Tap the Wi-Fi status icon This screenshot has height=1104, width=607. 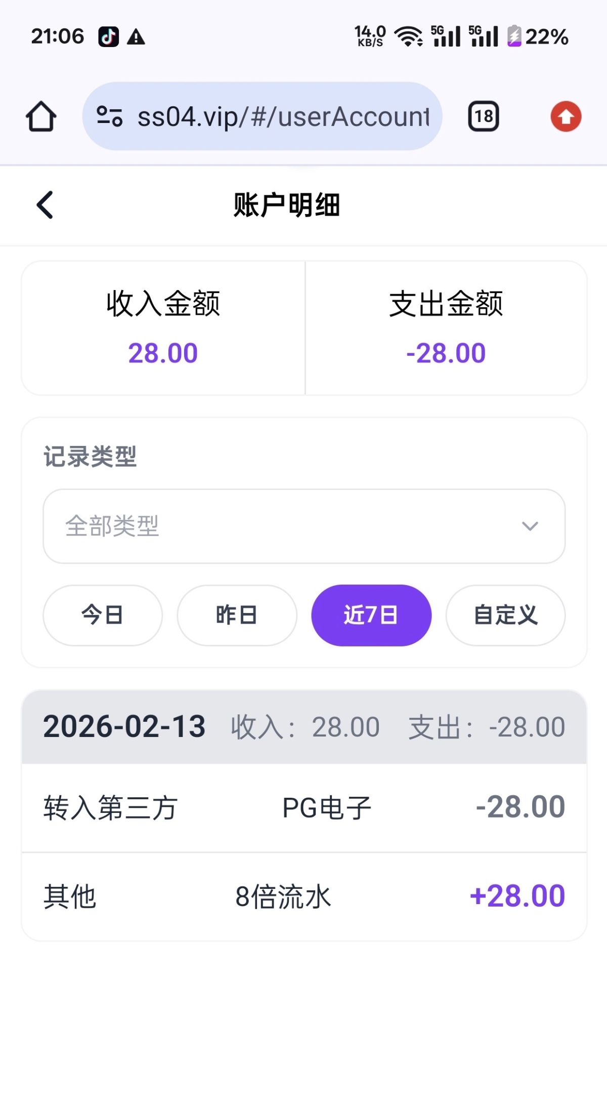[408, 36]
